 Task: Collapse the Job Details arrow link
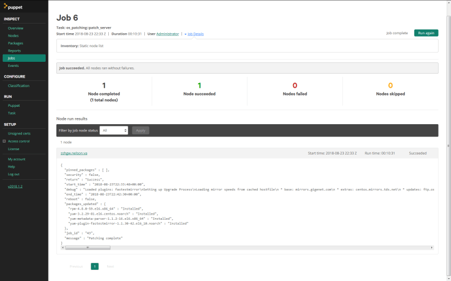pos(194,34)
